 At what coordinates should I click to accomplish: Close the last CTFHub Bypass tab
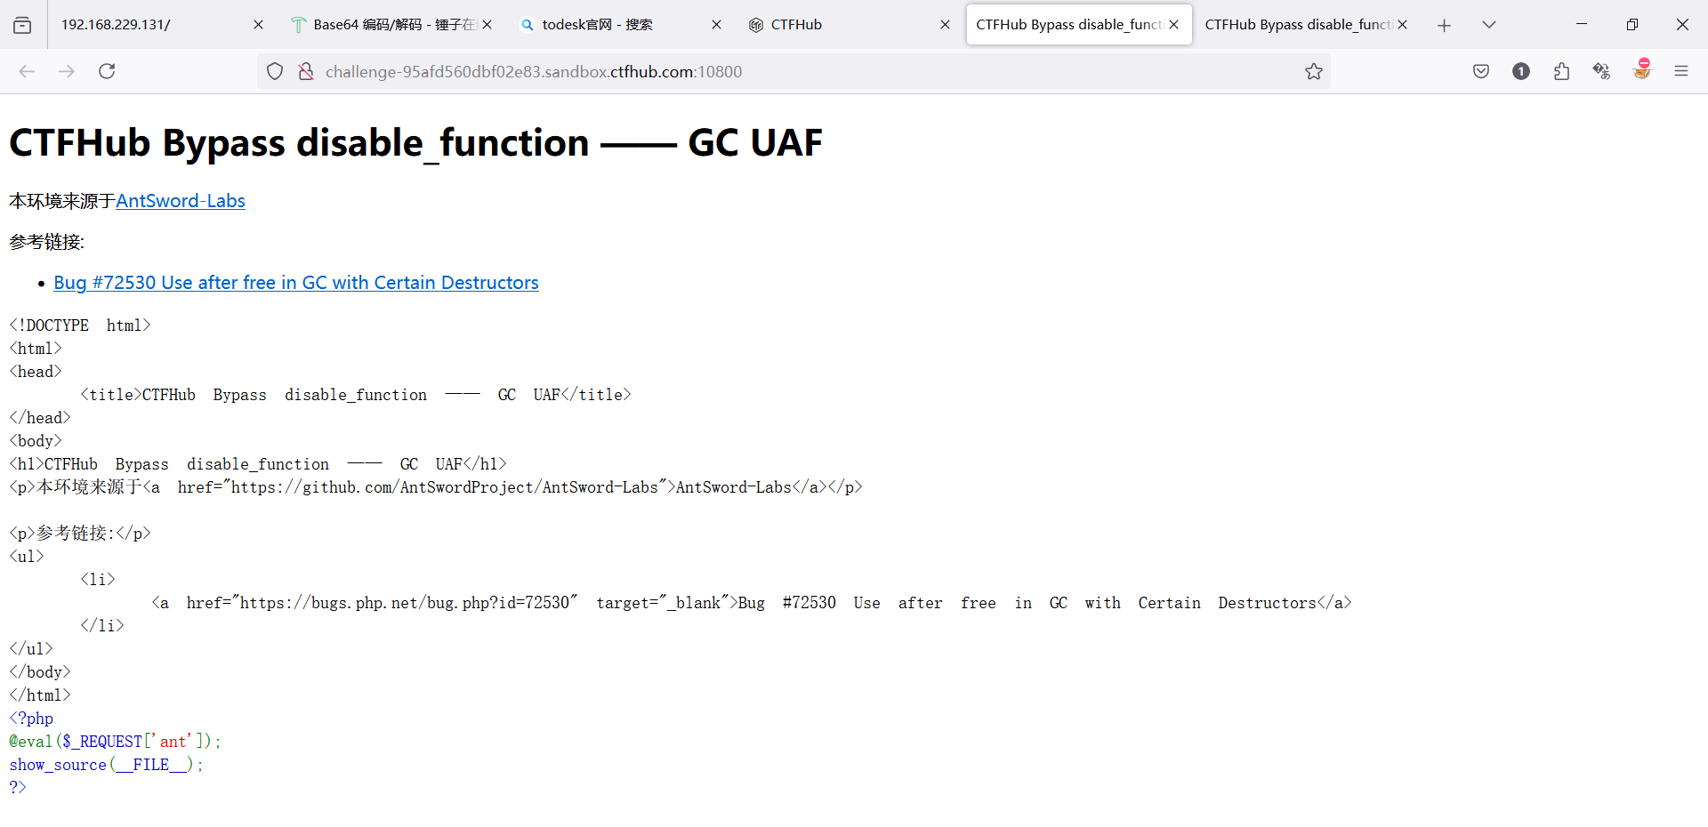coord(1402,25)
